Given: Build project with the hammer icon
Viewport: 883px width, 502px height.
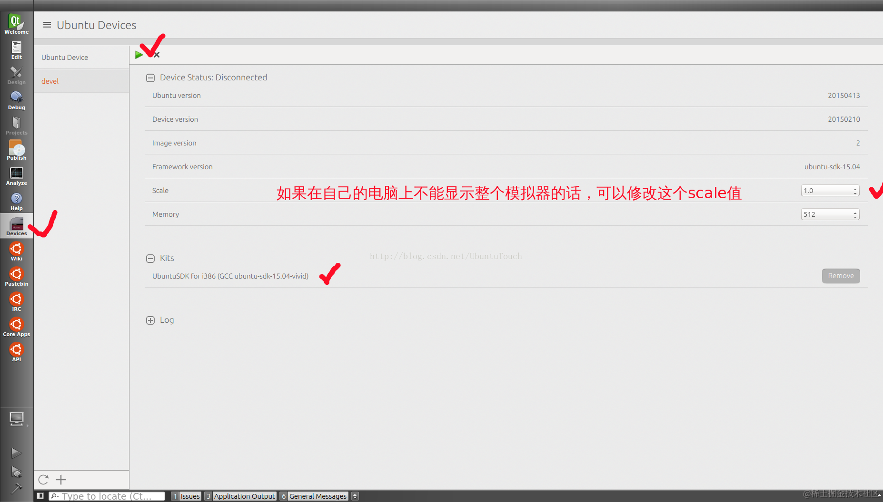Looking at the screenshot, I should (x=16, y=488).
